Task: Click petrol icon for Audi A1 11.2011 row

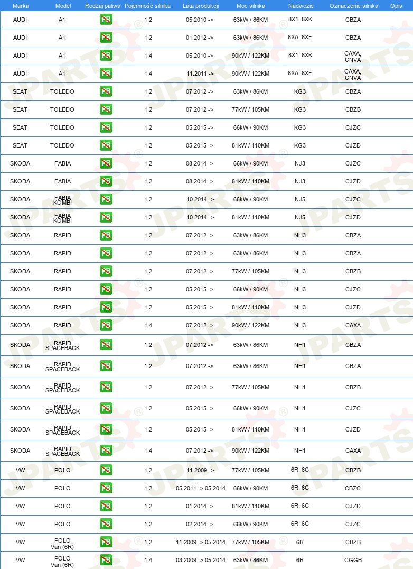Action: [106, 74]
